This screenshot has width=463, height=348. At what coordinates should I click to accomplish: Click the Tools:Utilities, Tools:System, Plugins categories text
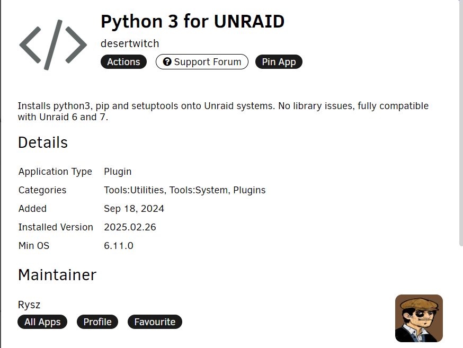pos(184,190)
